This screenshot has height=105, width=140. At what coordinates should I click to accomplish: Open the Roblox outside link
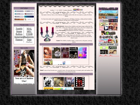click(19, 34)
